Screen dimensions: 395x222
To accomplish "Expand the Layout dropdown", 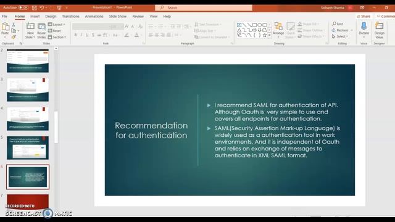I will point(57,25).
